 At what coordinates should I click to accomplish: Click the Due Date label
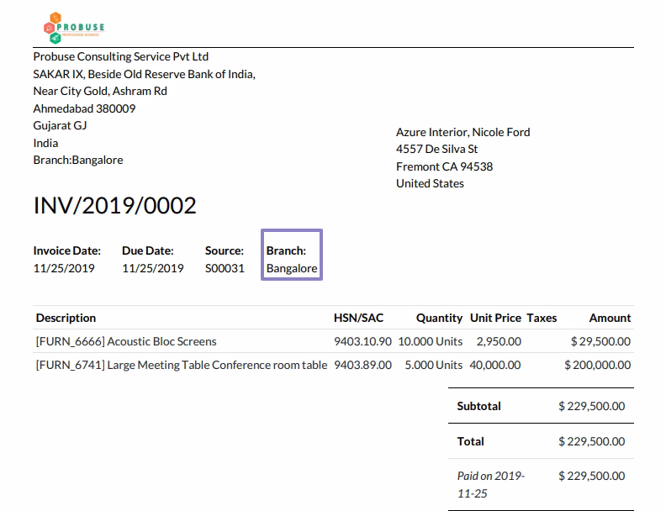(x=148, y=250)
